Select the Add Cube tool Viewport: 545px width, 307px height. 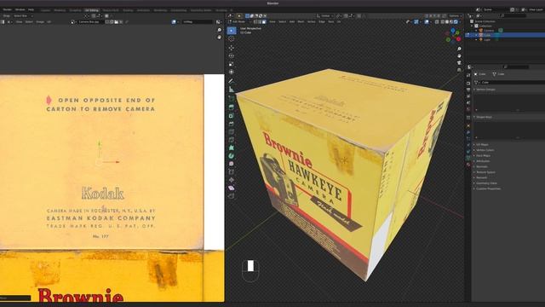click(x=232, y=99)
